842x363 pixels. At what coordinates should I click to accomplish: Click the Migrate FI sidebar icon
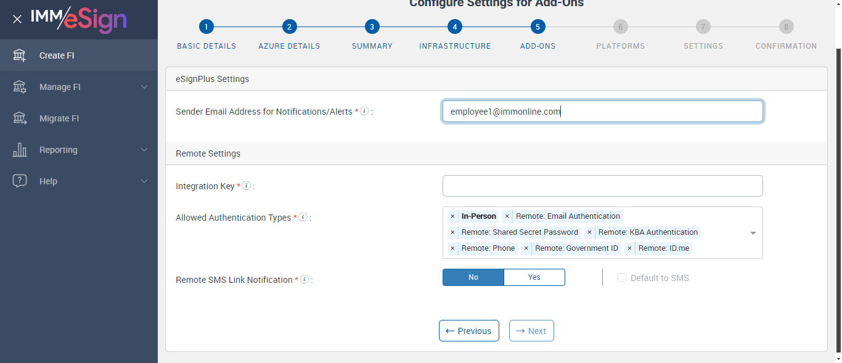[20, 118]
